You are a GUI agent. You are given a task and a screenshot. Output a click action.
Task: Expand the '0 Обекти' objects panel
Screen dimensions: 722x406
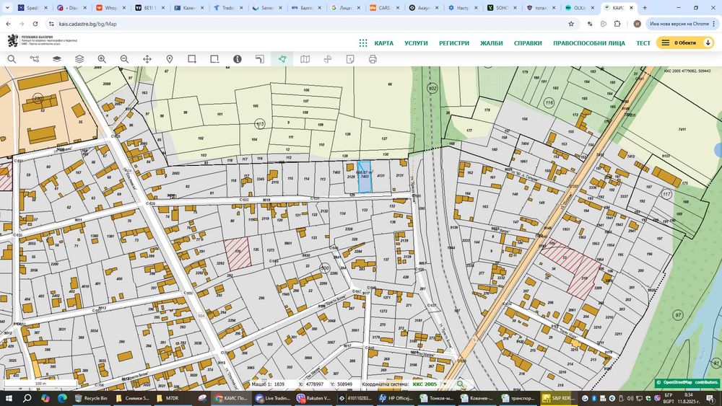[684, 43]
